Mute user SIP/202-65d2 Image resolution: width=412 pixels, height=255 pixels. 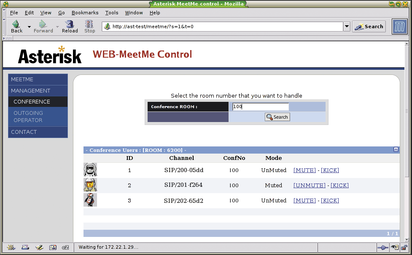(304, 200)
